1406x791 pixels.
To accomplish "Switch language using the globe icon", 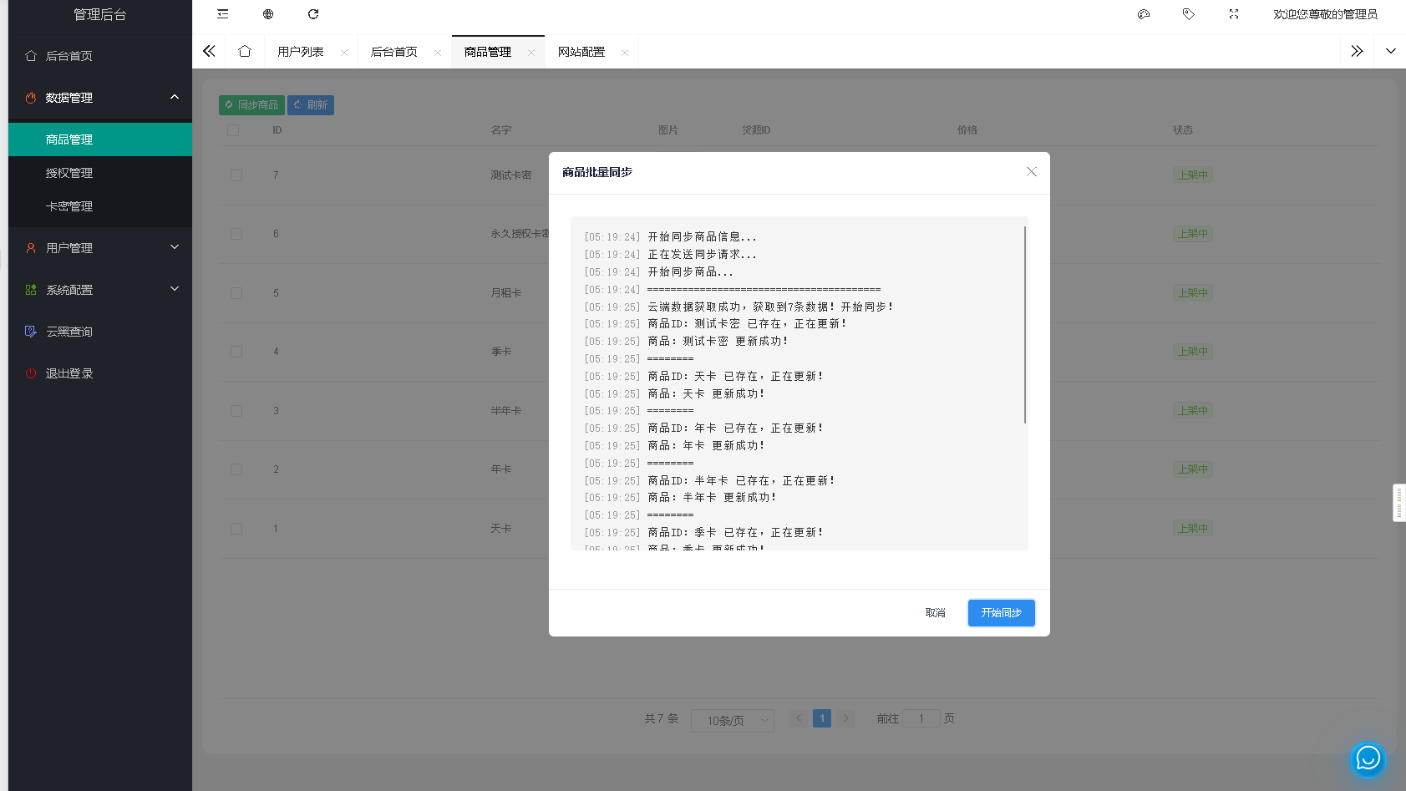I will point(267,14).
